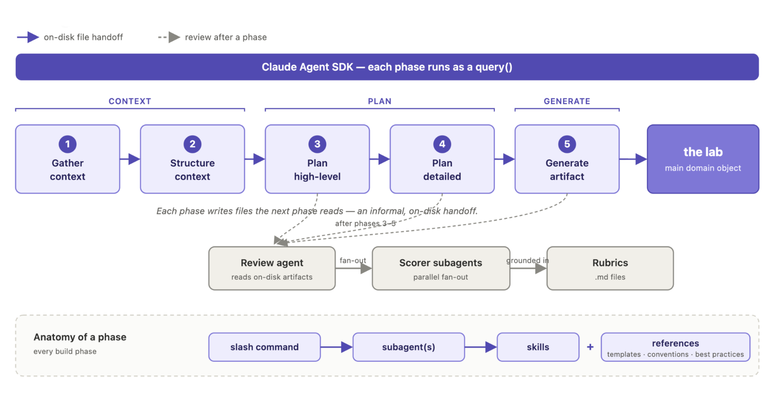The image size is (783, 402).
Task: Click the 'grounded in' arrow label
Action: [528, 261]
